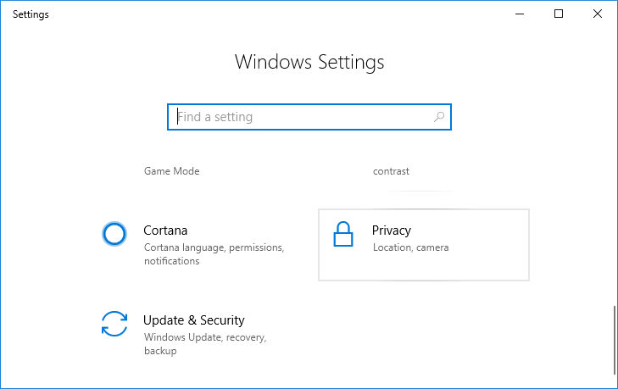Select the tile ending with contrast text
618x389 pixels.
tap(391, 171)
